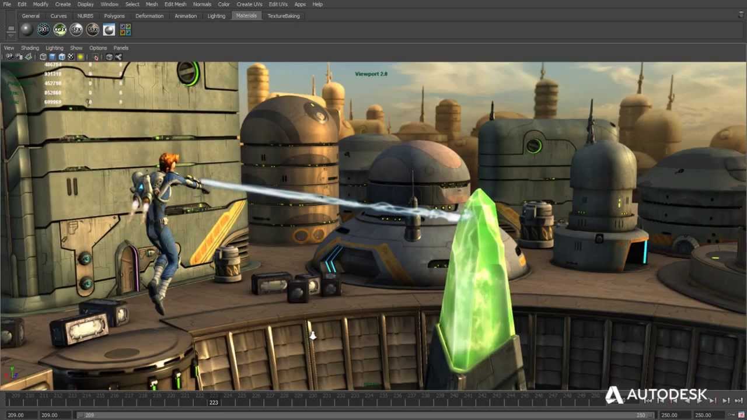747x420 pixels.
Task: Switch to the Animation shelf tab
Action: click(186, 16)
